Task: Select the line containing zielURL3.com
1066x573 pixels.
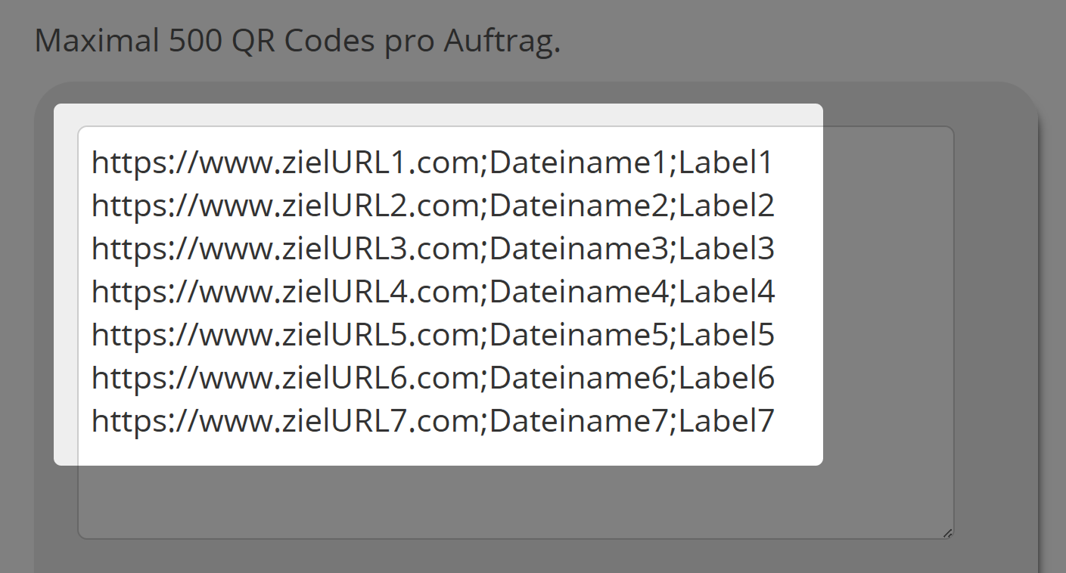Action: pos(431,248)
